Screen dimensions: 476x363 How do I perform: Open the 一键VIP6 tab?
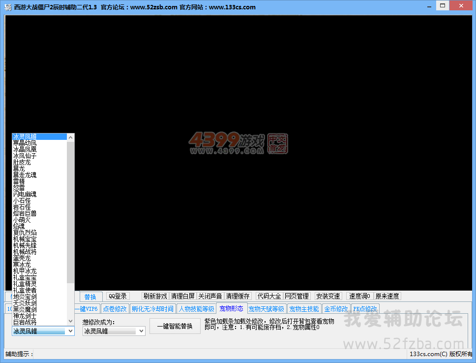click(87, 309)
